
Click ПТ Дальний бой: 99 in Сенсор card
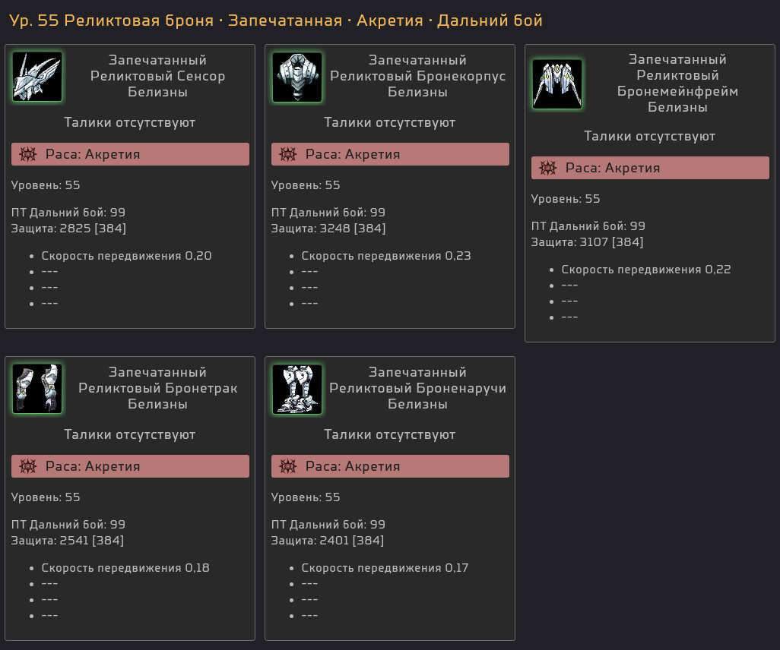tap(68, 213)
